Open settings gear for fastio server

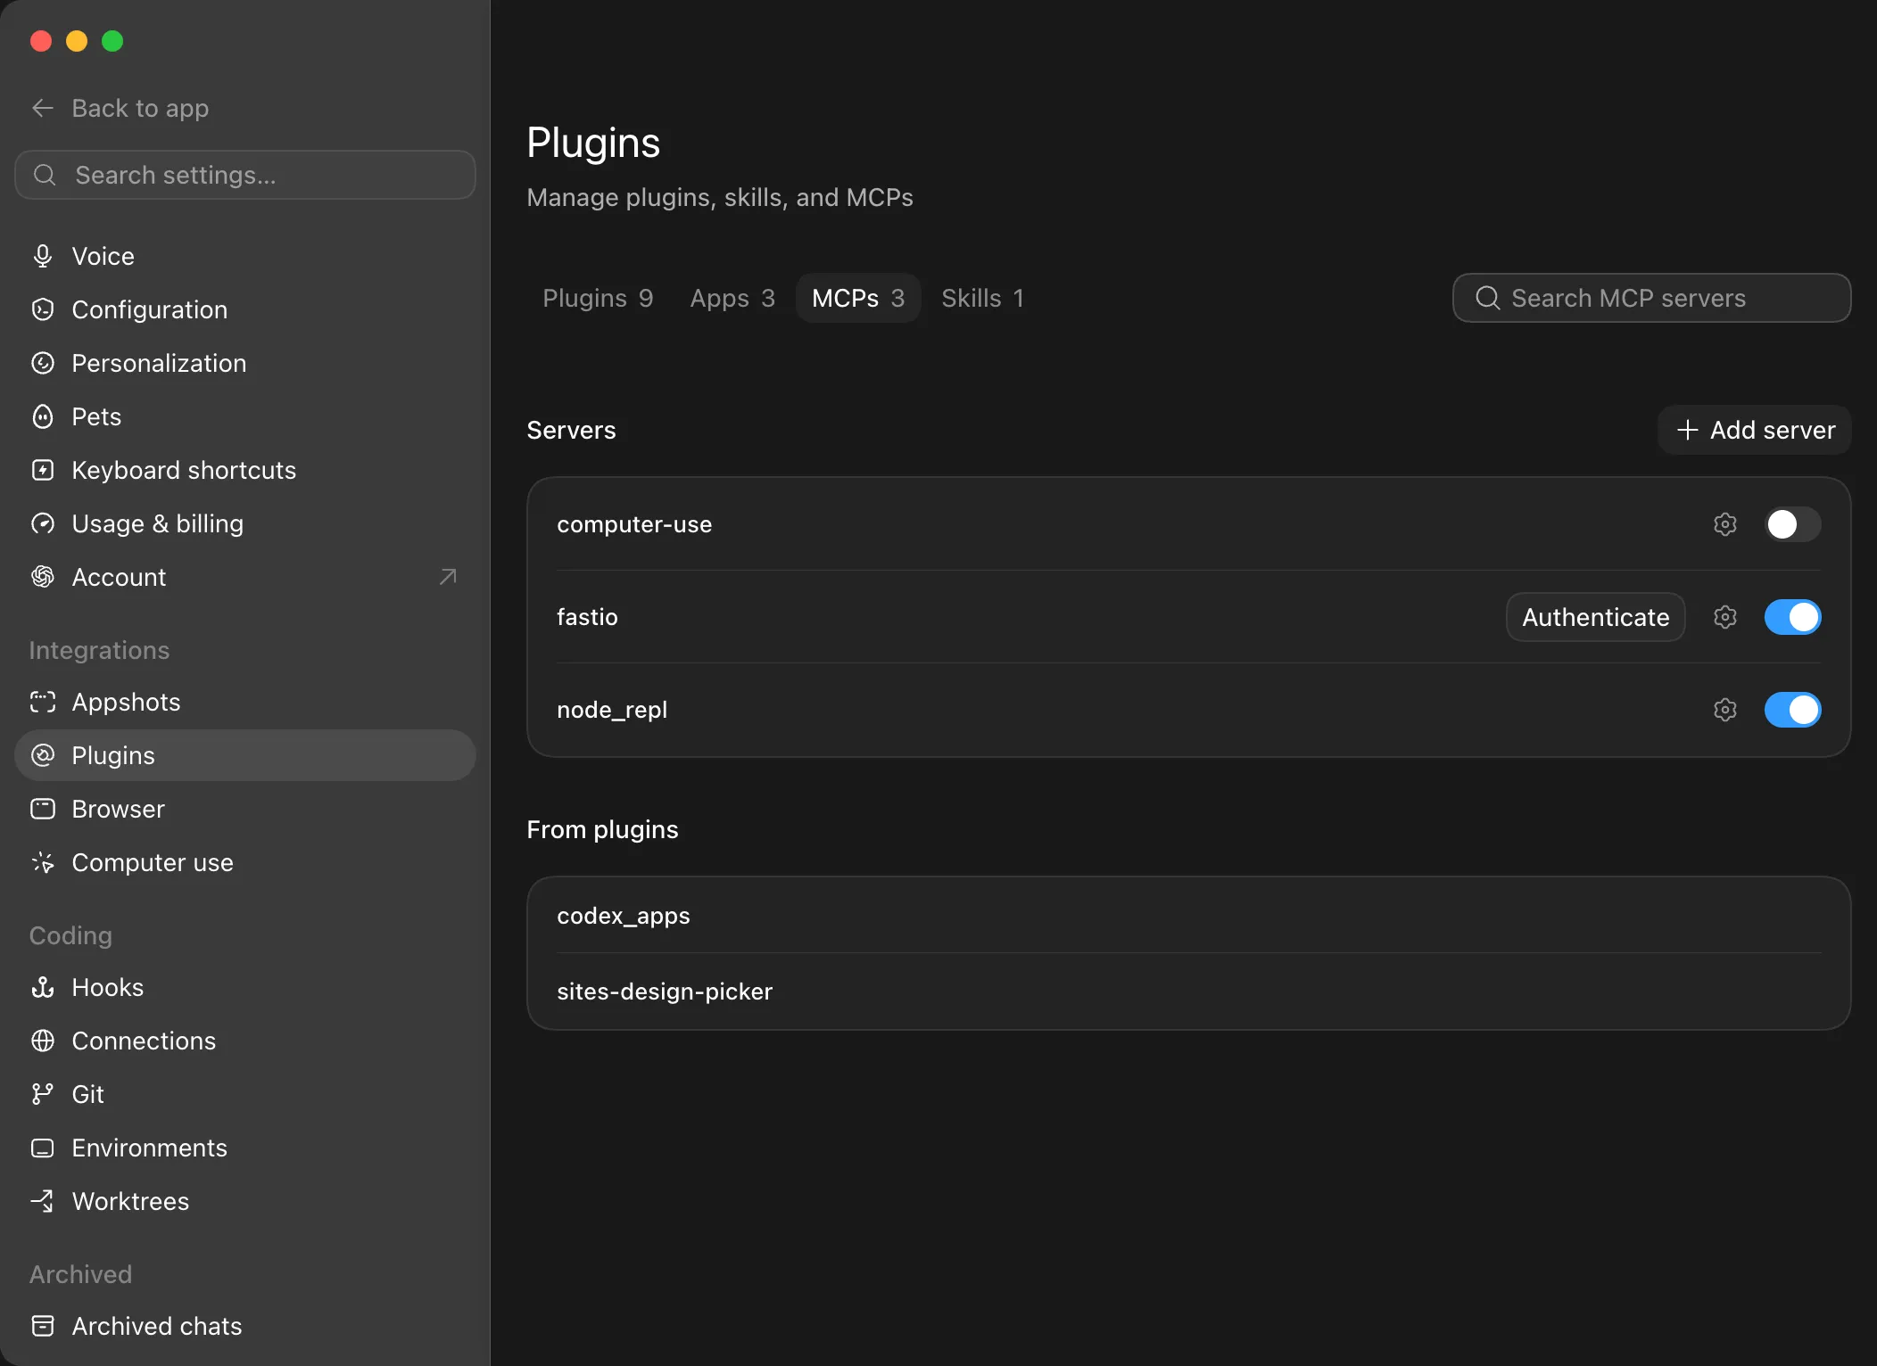[x=1725, y=617]
